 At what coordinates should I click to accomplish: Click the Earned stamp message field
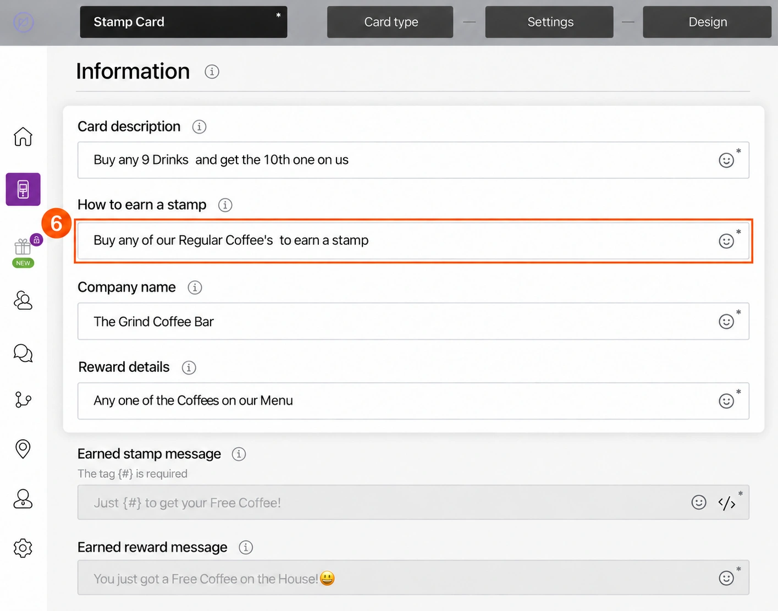click(x=413, y=502)
